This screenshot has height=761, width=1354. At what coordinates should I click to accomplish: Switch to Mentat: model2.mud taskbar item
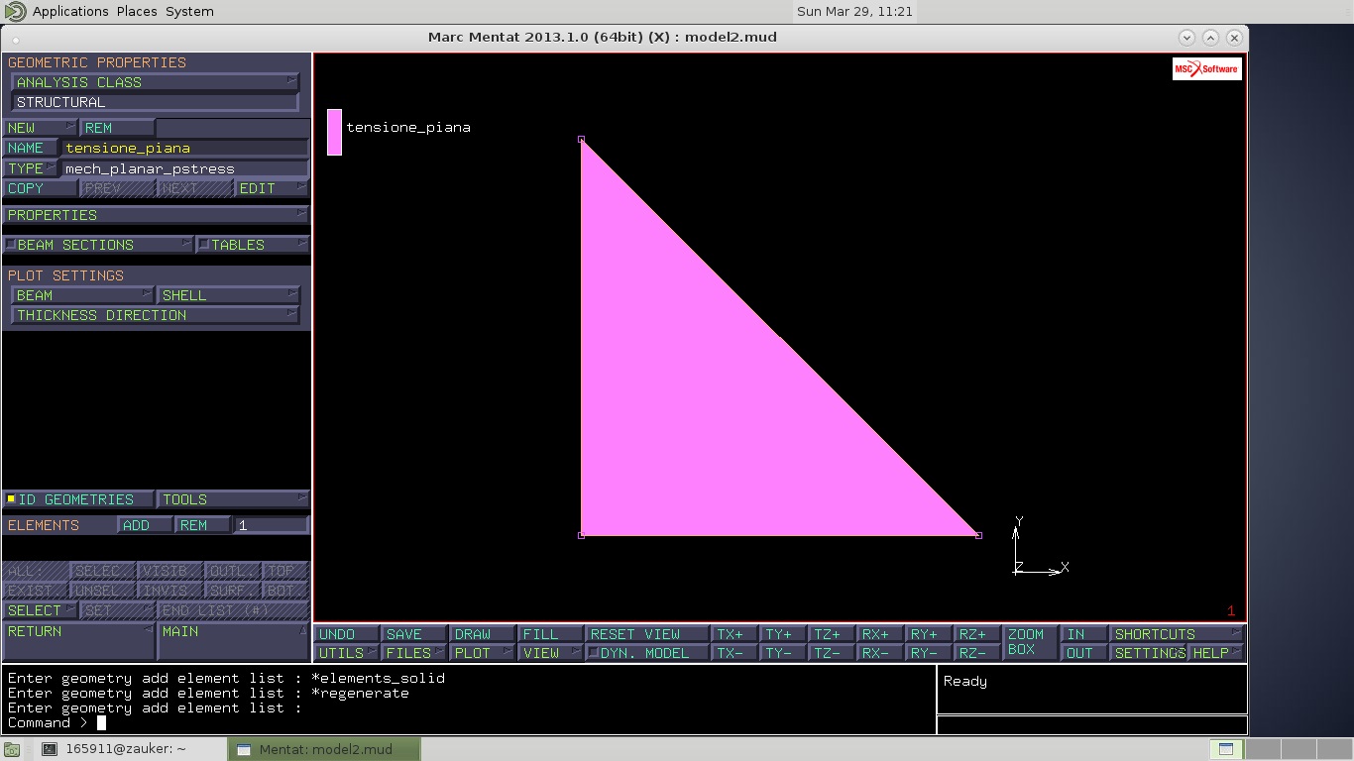point(324,749)
